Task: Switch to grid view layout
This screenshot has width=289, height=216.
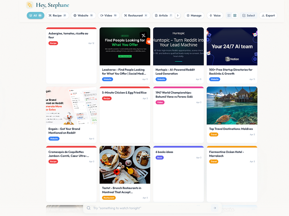Action: pos(235,16)
